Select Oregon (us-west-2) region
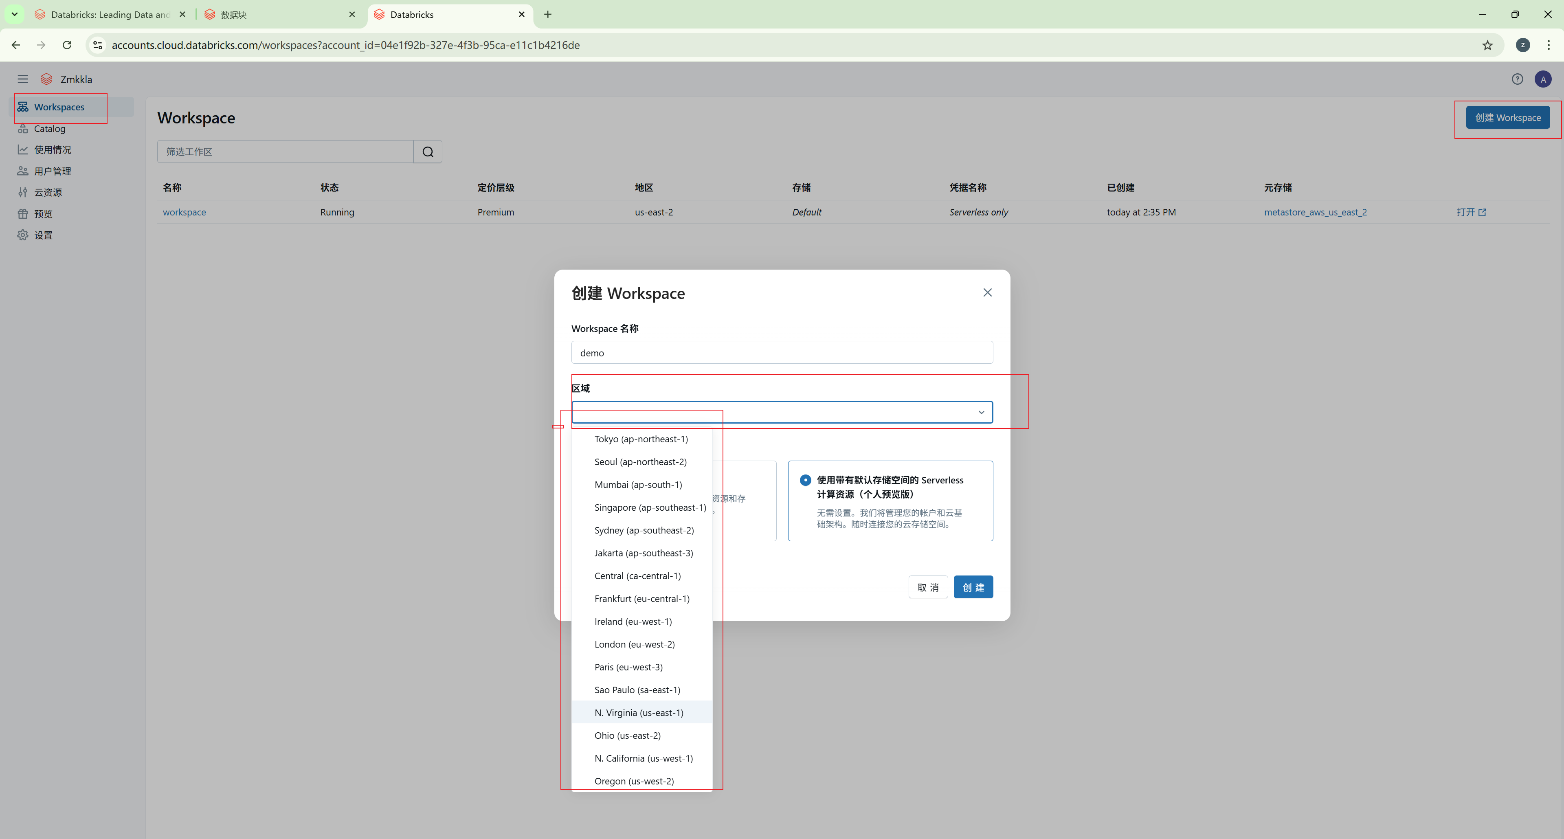 642,781
